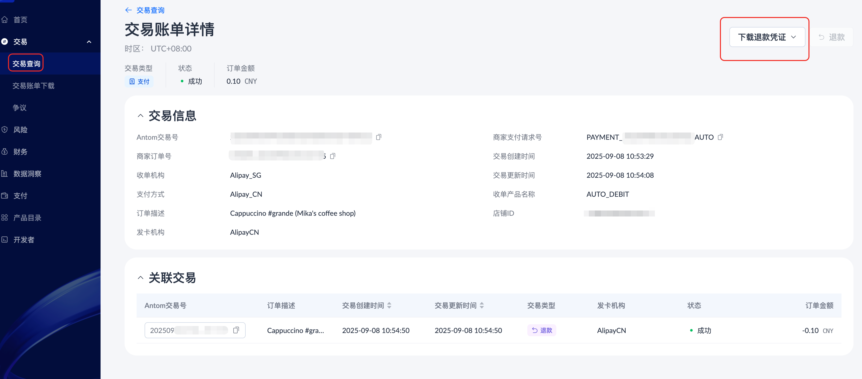Collapse the 交易 sidebar menu group

(x=89, y=42)
